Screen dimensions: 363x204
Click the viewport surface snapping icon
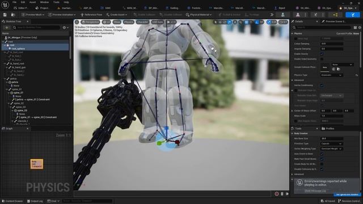[x=240, y=22]
